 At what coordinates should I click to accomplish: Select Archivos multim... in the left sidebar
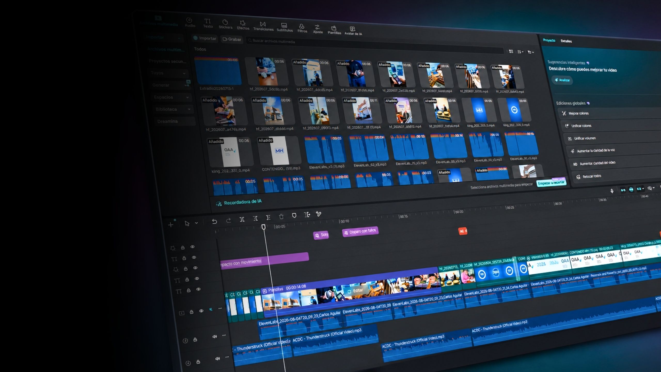pyautogui.click(x=166, y=49)
